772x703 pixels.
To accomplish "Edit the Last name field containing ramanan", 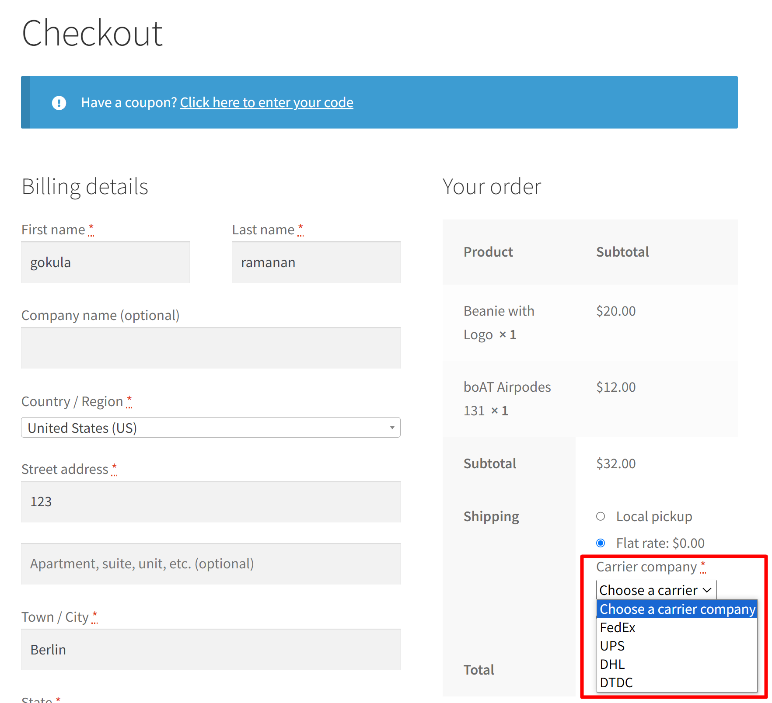I will tap(315, 262).
